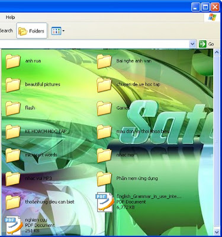This screenshot has height=237, width=222.
Task: Select the 'chuyen de ve hoc tap' folder icon
Action: [104, 85]
